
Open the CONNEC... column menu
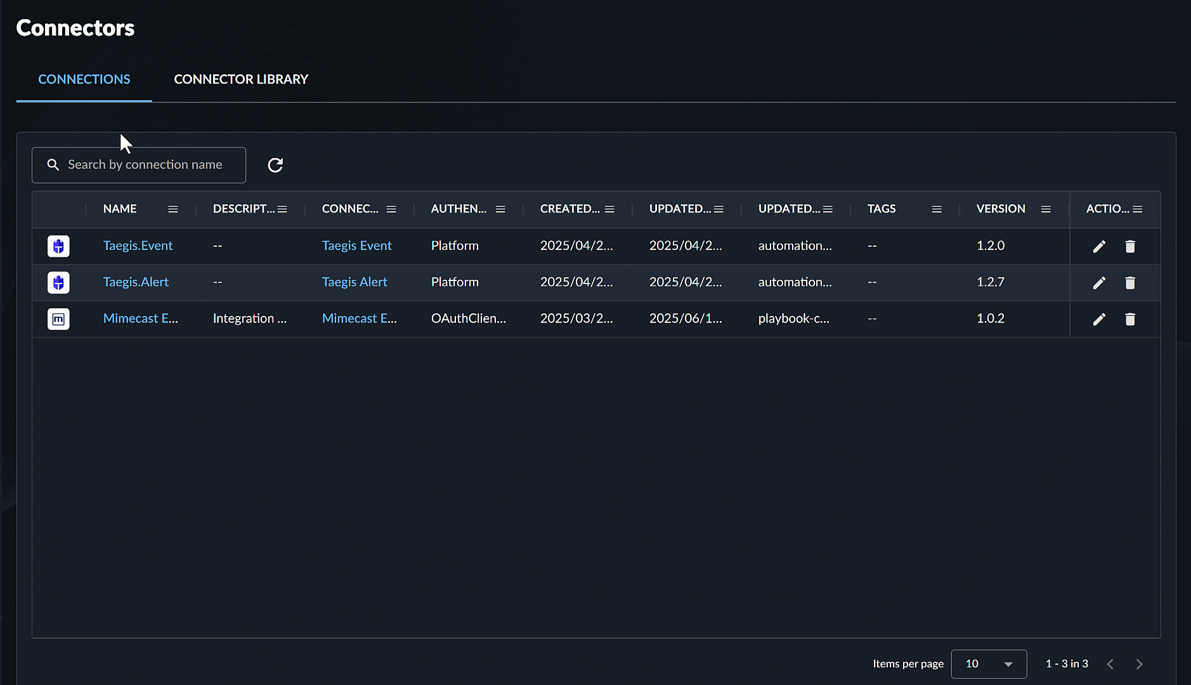[x=391, y=209]
